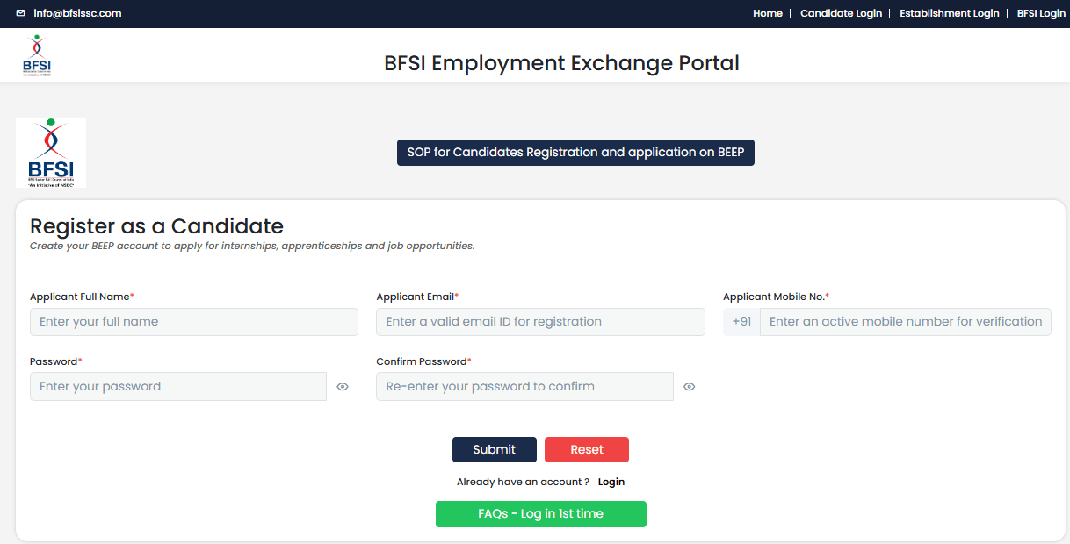Click the large BFSI logo above the form
This screenshot has height=544, width=1070.
tap(51, 152)
